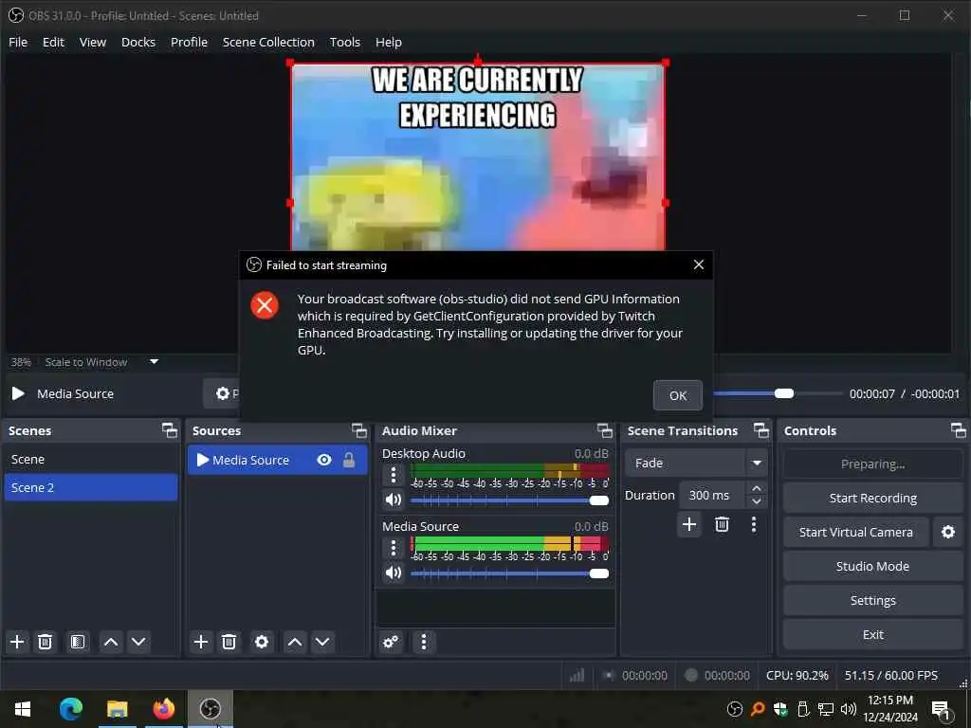This screenshot has height=728, width=971.
Task: Click the Preparing... streaming button
Action: [x=872, y=464]
